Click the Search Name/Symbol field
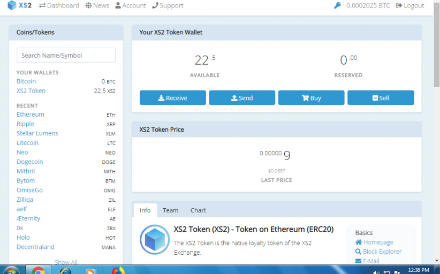440x274 pixels. pyautogui.click(x=66, y=55)
